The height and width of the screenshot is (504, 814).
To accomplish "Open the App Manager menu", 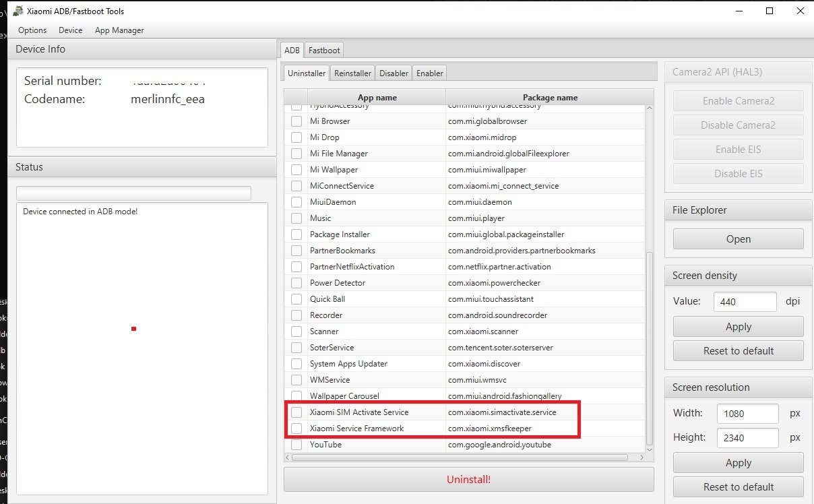I will pos(119,30).
